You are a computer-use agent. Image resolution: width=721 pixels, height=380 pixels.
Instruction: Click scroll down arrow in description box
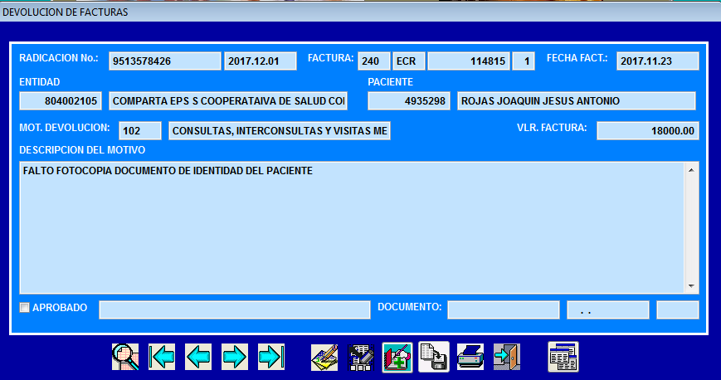coord(691,285)
